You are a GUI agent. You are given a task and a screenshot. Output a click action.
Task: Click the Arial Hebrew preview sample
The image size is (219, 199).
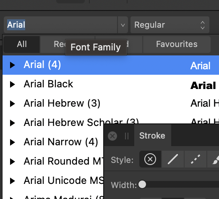pyautogui.click(x=205, y=103)
